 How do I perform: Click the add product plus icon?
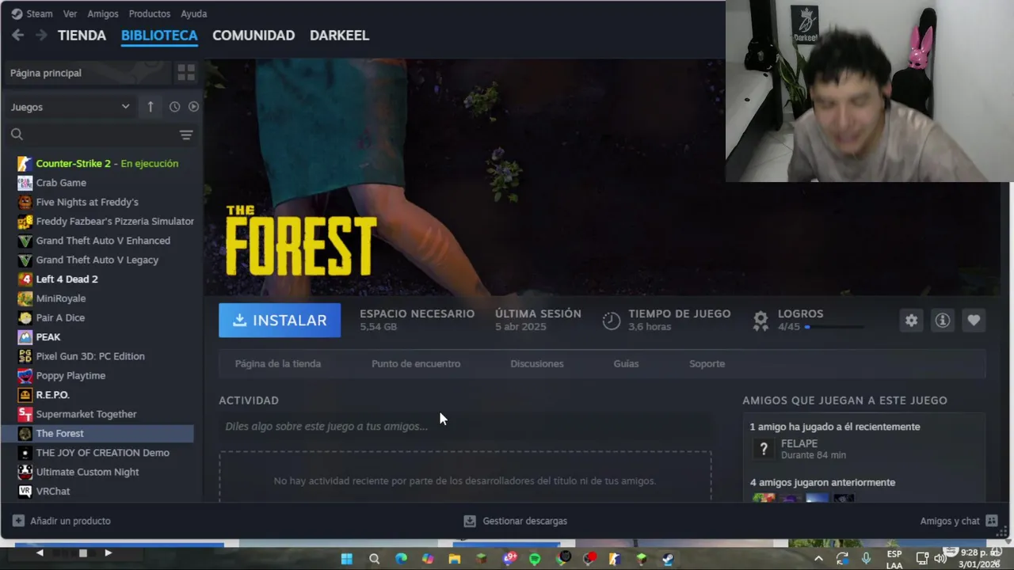click(18, 521)
